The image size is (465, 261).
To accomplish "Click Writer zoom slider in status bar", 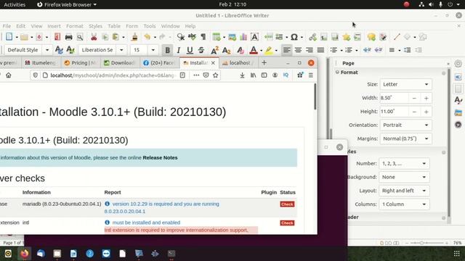I will (x=426, y=243).
